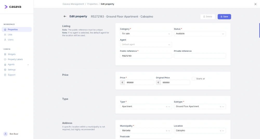Click the Support help icon
The width and height of the screenshot is (260, 139).
[5, 75]
